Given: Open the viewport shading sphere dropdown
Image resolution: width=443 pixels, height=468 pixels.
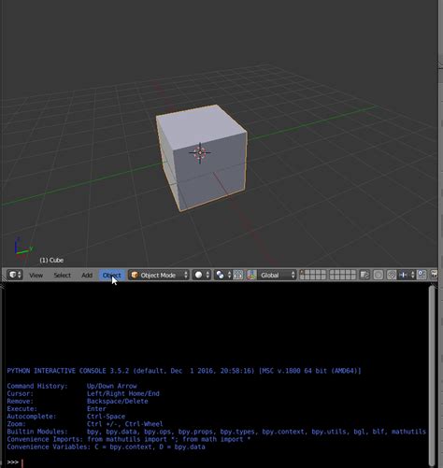Looking at the screenshot, I should click(201, 275).
